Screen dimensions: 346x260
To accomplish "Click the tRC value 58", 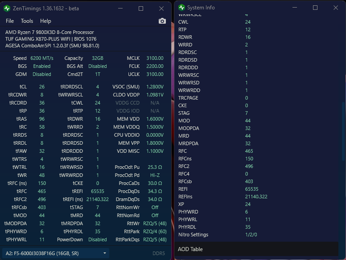I will [42, 127].
